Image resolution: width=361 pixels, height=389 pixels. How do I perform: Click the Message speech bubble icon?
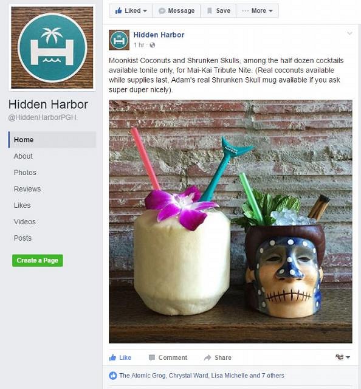(x=162, y=11)
